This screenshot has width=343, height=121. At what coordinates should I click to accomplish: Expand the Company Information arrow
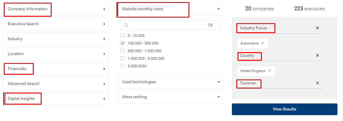click(x=104, y=9)
